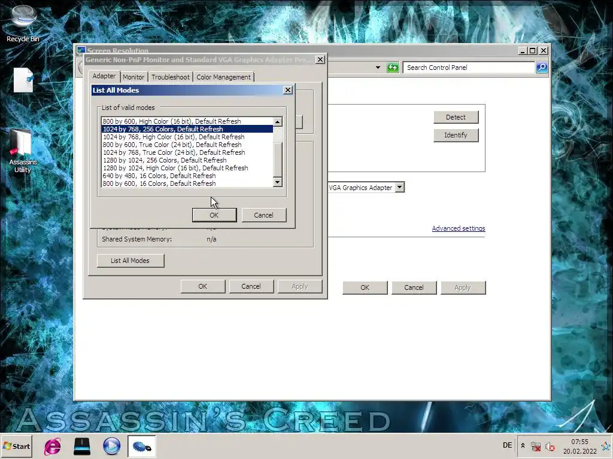Launch Internet Explorer from the taskbar
The image size is (613, 459).
click(x=53, y=446)
